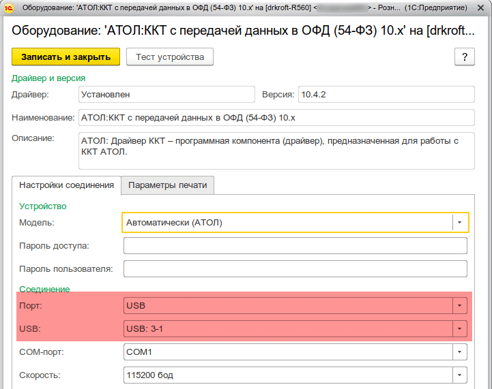The image size is (492, 389).
Task: Click the 1C application logo icon
Action: [10, 8]
